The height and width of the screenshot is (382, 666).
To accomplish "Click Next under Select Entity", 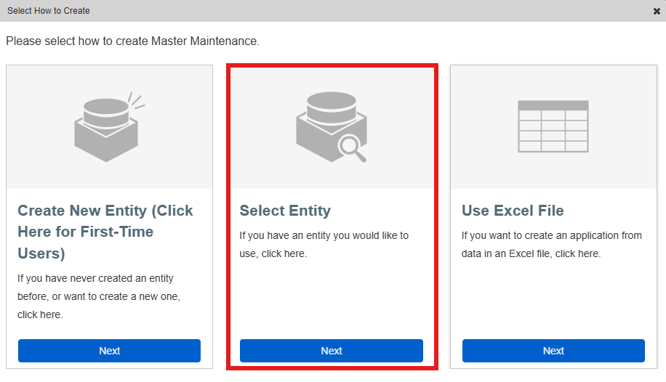I will [332, 351].
